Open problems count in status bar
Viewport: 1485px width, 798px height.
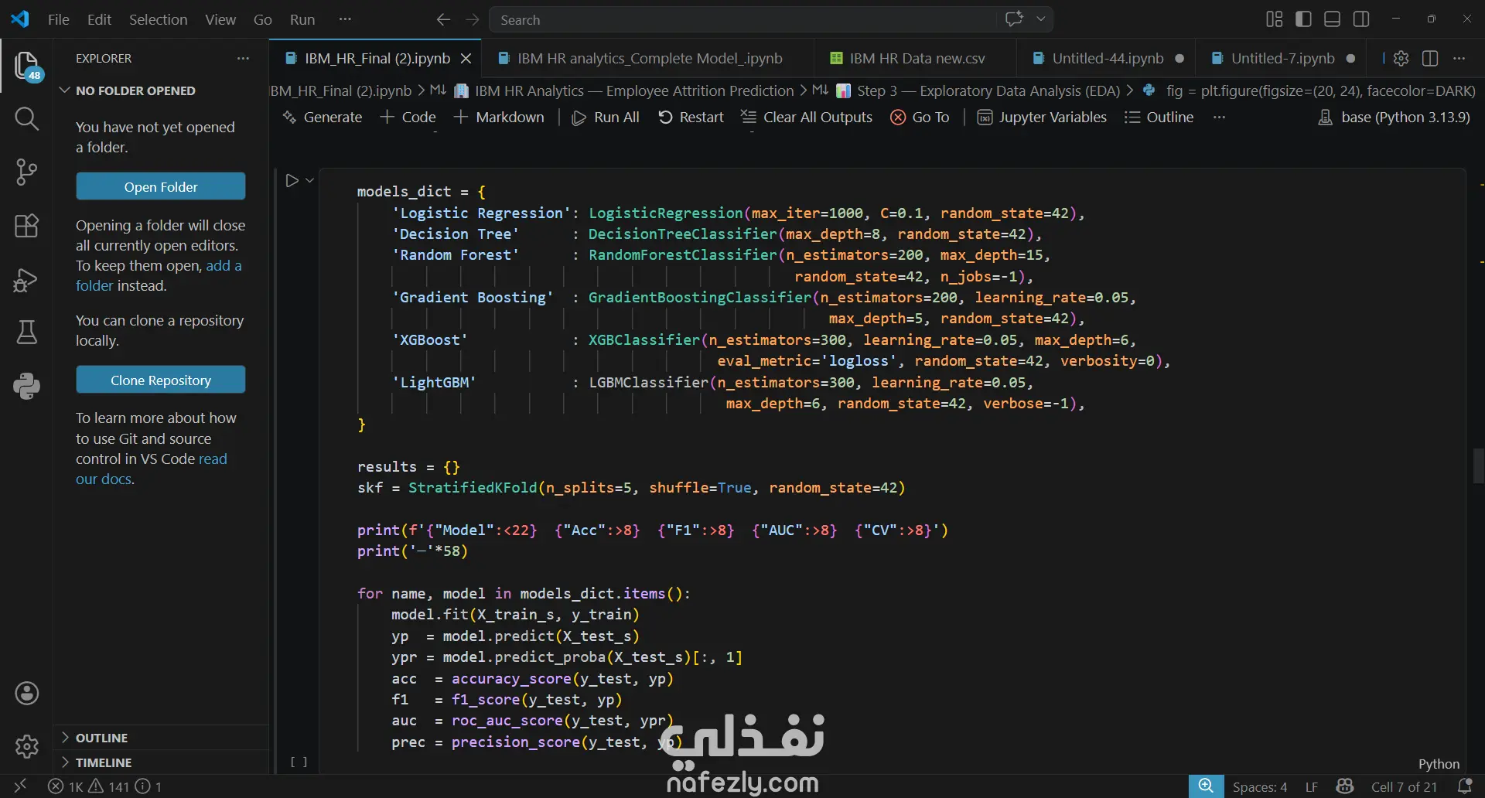[x=105, y=786]
